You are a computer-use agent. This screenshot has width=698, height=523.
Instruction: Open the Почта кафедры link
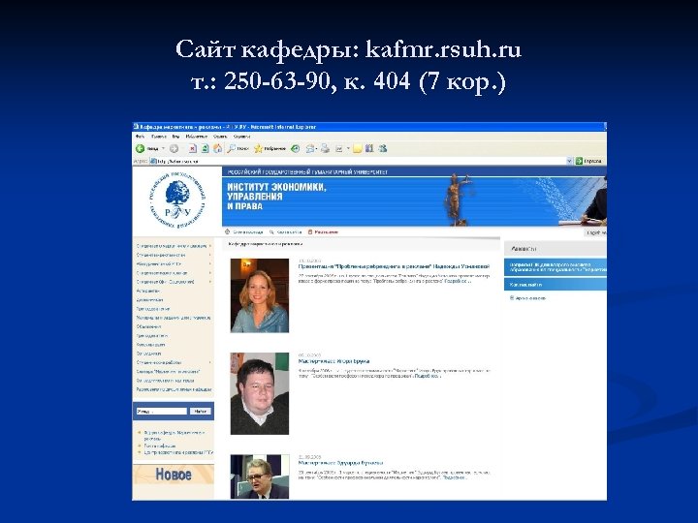click(160, 446)
